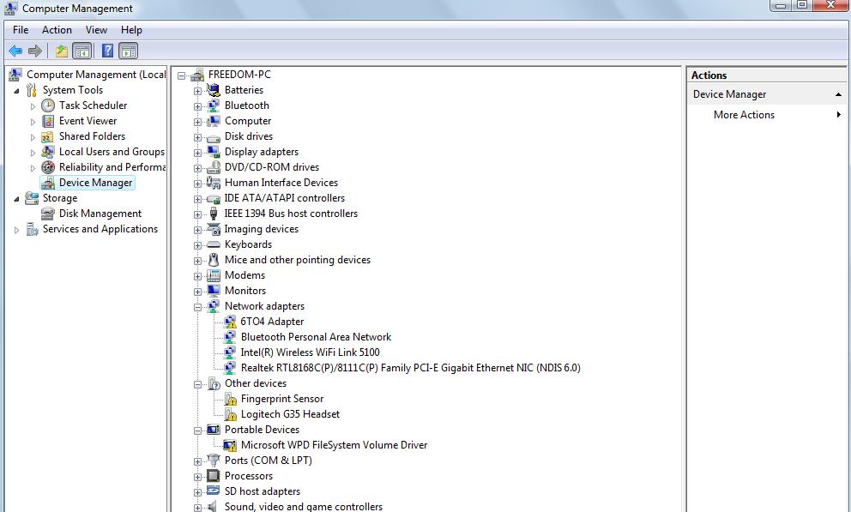Click the 6TO4 Adapter warning icon
The image size is (851, 512).
click(x=230, y=322)
